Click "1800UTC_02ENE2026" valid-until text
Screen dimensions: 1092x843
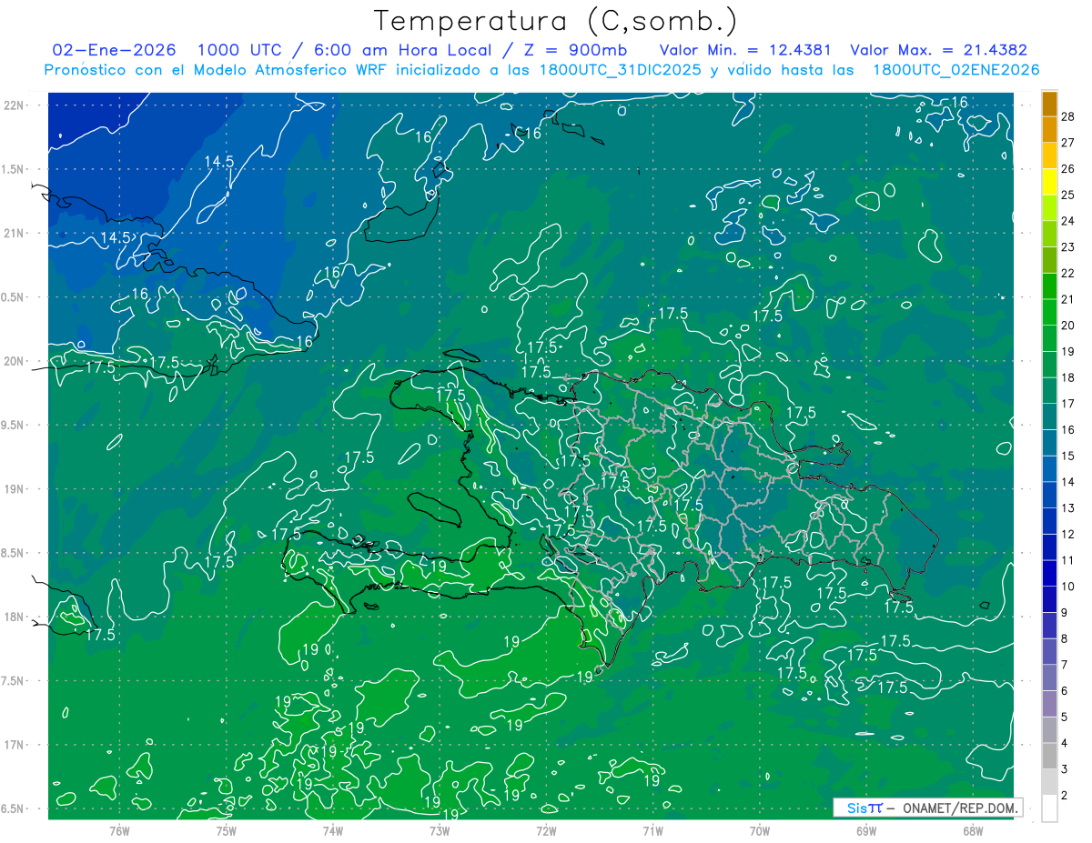coord(955,70)
